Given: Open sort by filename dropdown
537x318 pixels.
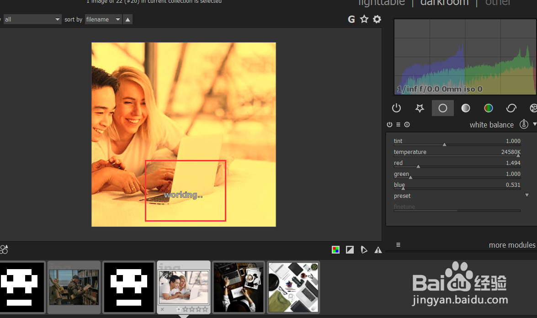Looking at the screenshot, I should click(103, 20).
